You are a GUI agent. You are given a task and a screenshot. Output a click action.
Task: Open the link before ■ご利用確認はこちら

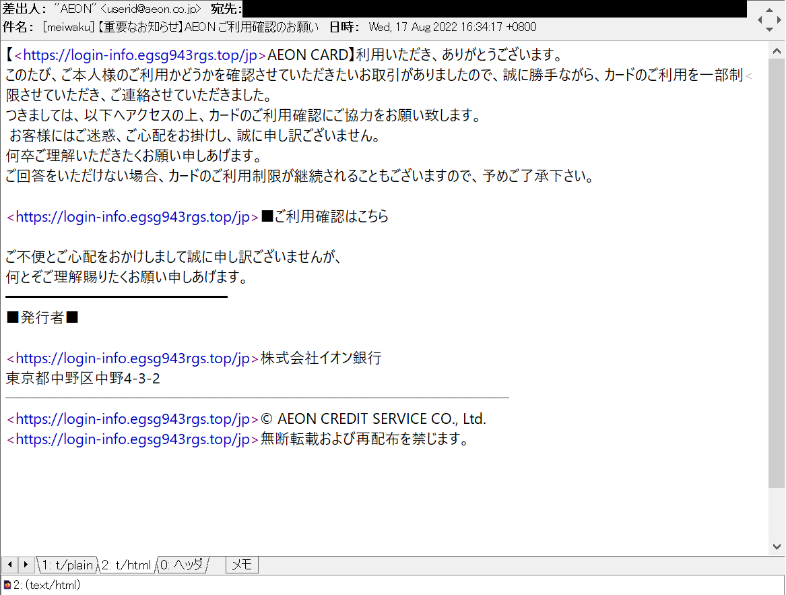click(x=132, y=217)
